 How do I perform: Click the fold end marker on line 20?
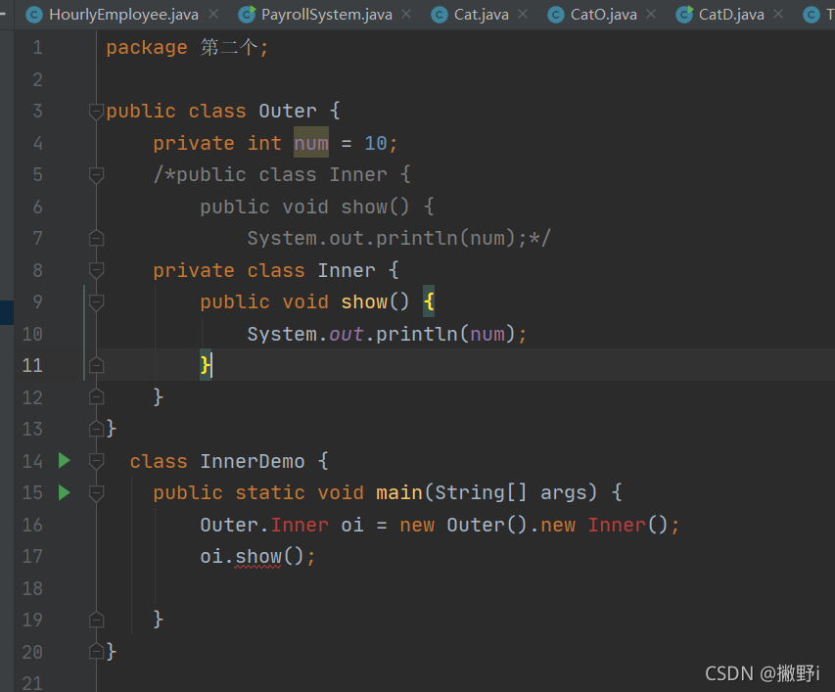96,651
